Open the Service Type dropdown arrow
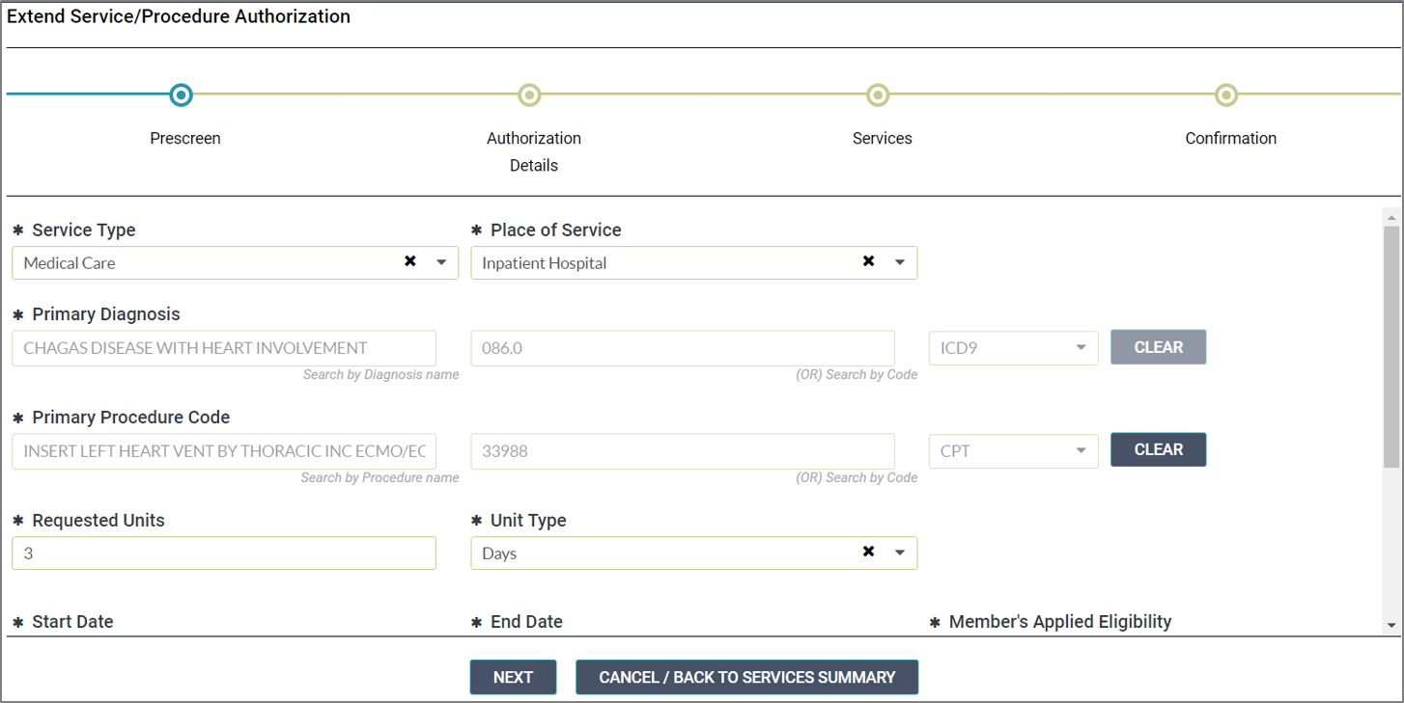Screen dimensions: 1404x703 tap(441, 262)
